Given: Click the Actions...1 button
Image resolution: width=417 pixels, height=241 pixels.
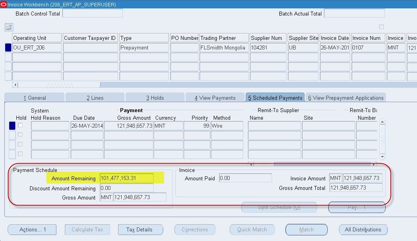Looking at the screenshot, I should pyautogui.click(x=32, y=229).
